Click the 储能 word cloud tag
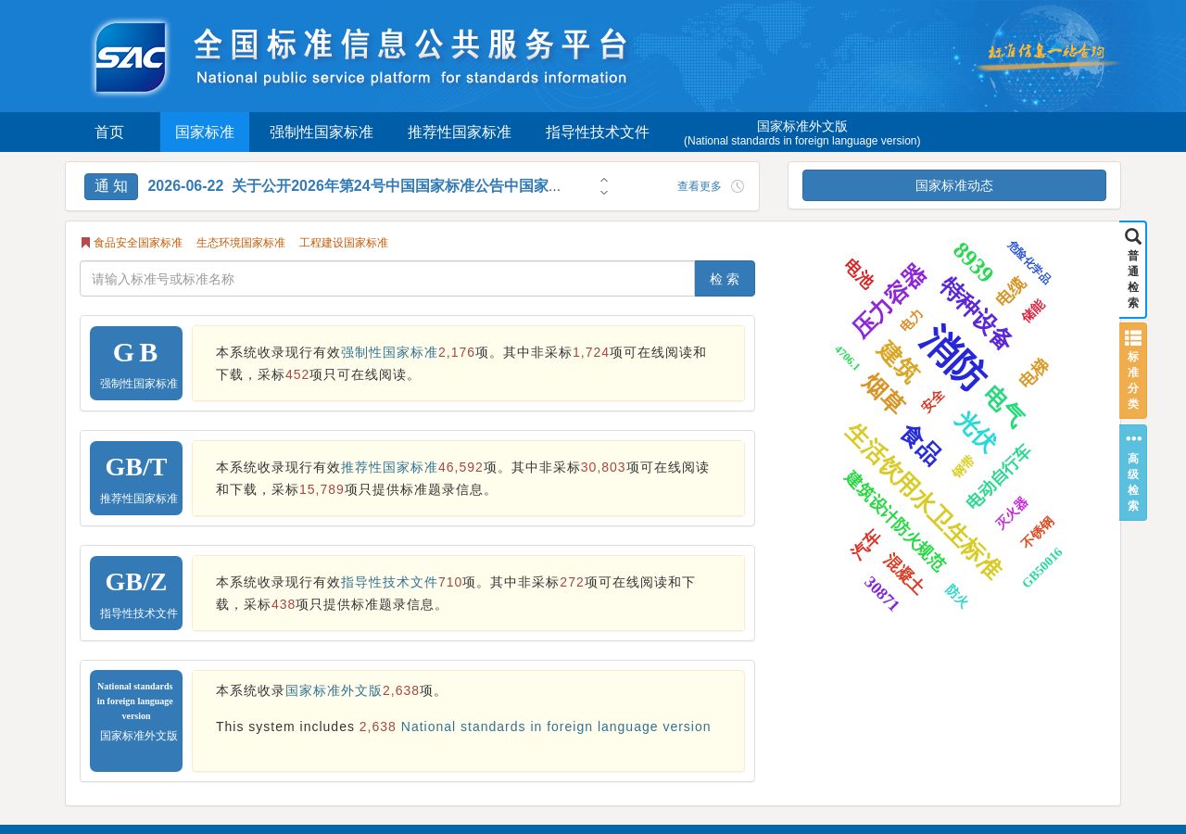 [1033, 310]
